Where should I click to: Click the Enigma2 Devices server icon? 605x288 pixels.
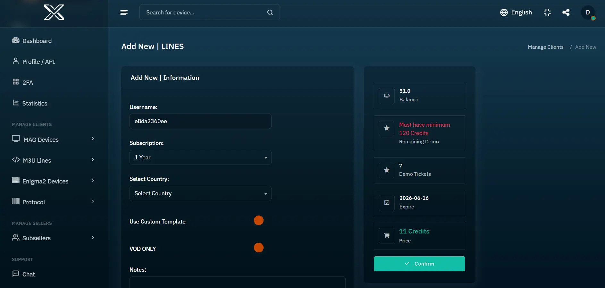tap(16, 180)
